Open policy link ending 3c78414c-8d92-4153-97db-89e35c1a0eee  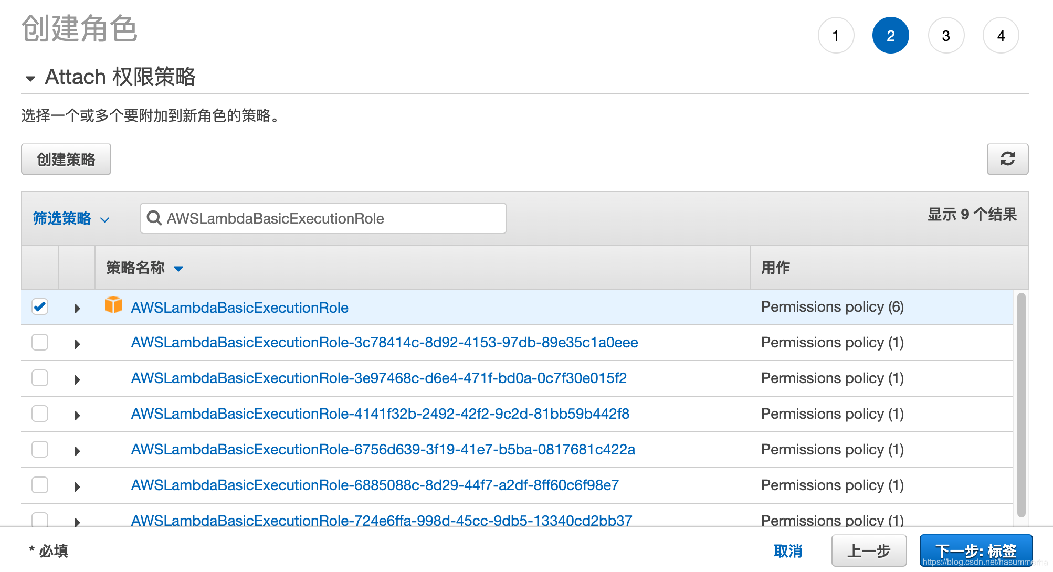(384, 342)
